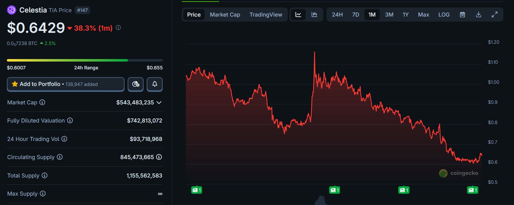Click the #147 rank badge
The width and height of the screenshot is (514, 205).
83,10
